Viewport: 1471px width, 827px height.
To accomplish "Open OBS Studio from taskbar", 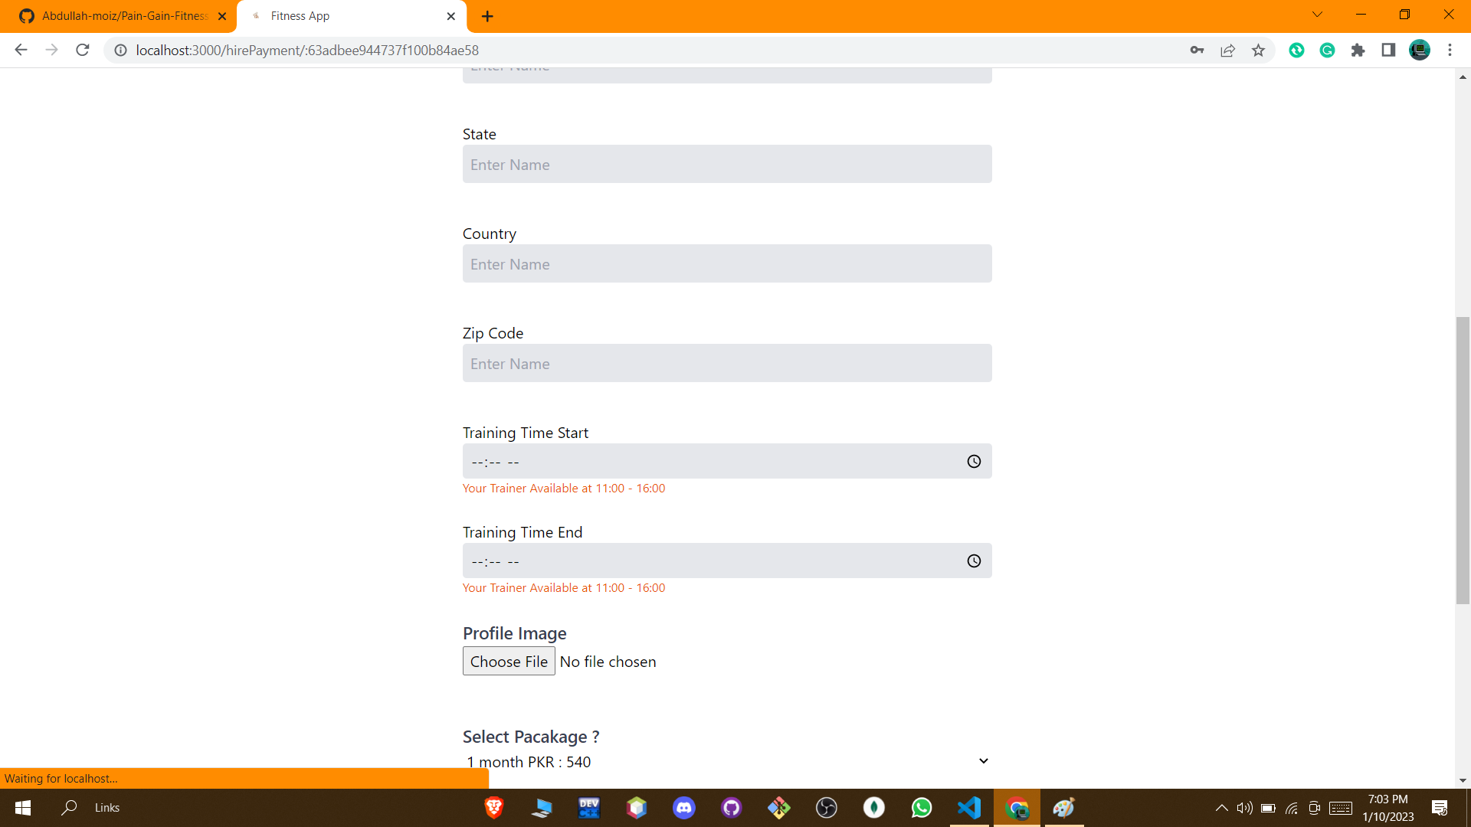I will (x=827, y=808).
